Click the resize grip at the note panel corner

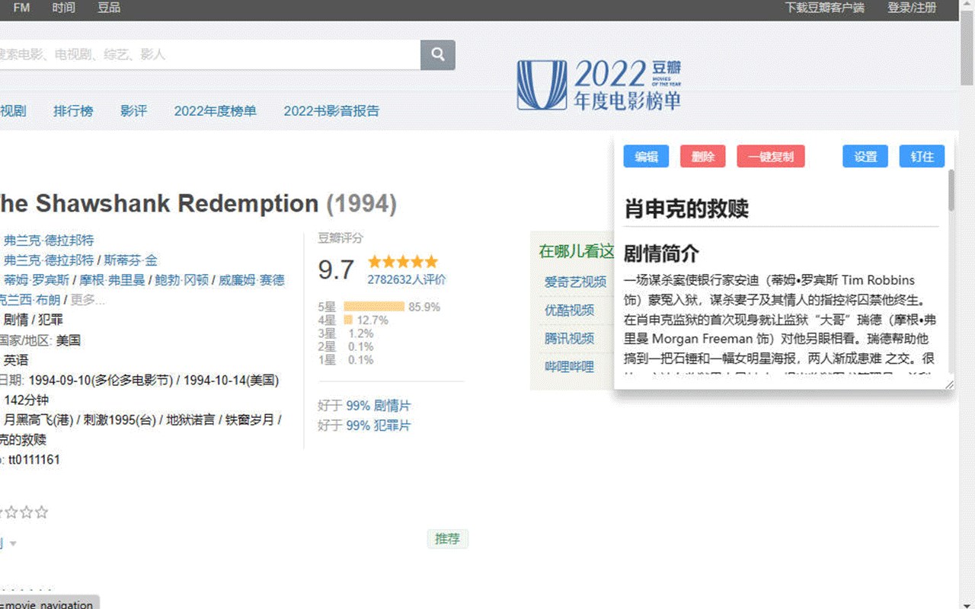coord(949,384)
